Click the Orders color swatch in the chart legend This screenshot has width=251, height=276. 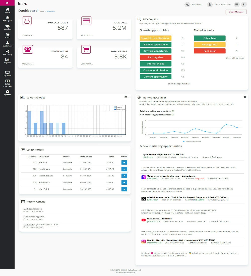(115, 106)
